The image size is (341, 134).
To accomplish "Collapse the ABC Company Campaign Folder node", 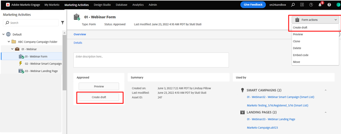I will coord(9,42).
